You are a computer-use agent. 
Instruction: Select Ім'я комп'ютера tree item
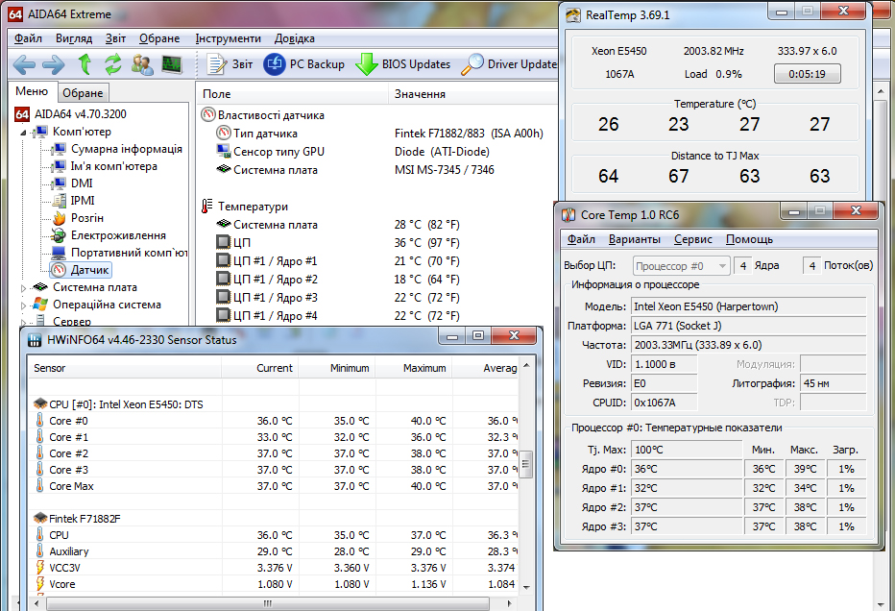(104, 166)
